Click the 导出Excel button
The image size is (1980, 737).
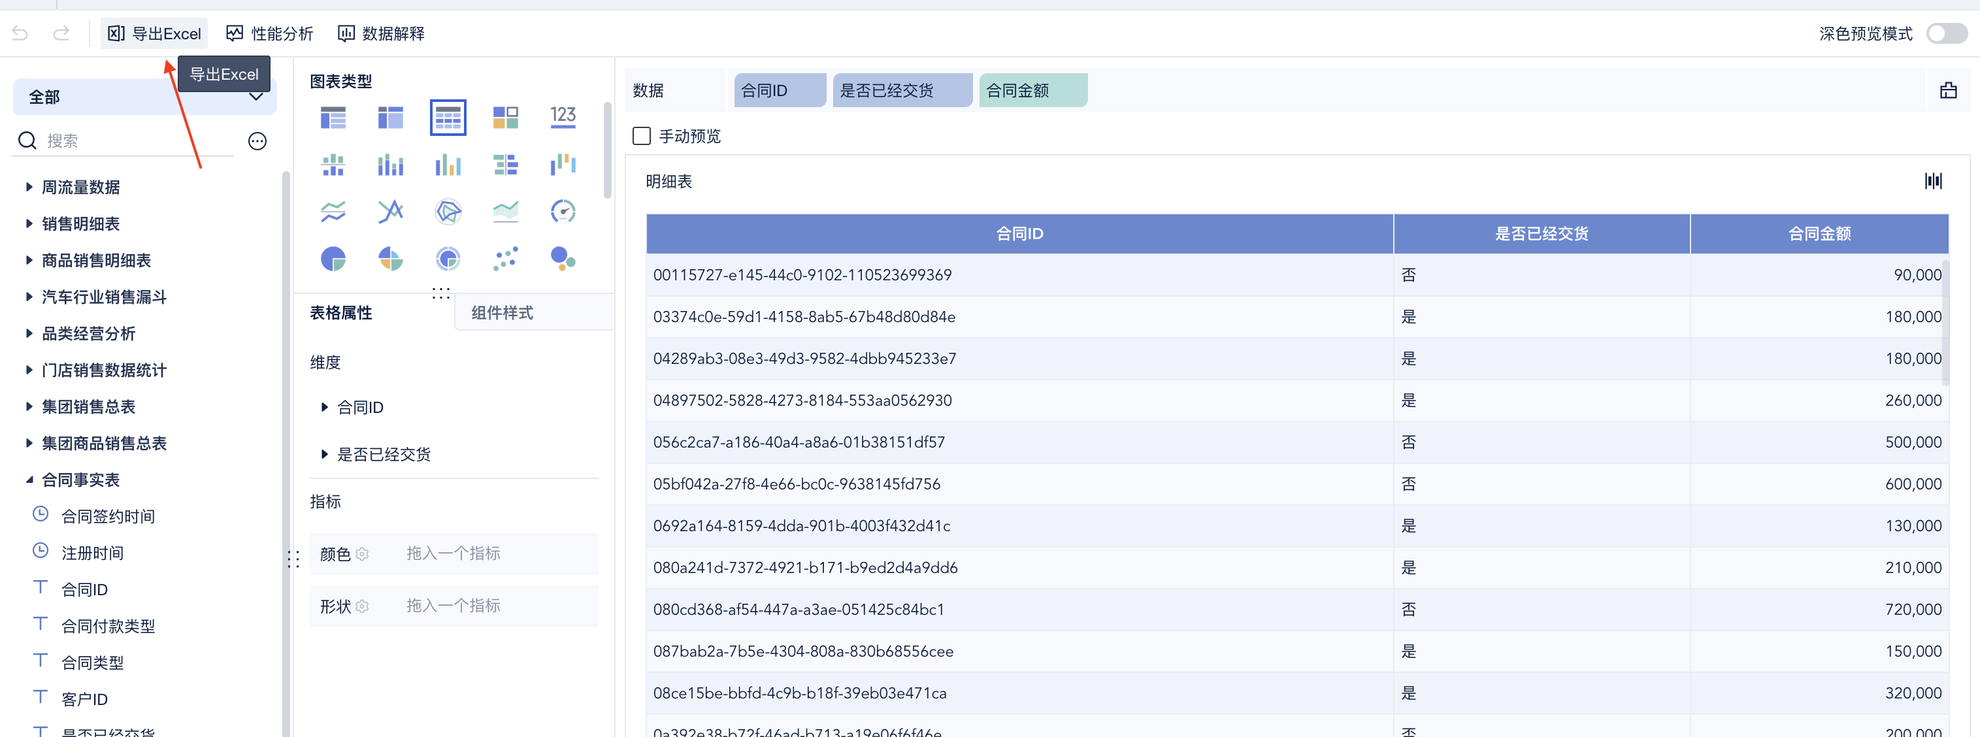pos(154,33)
